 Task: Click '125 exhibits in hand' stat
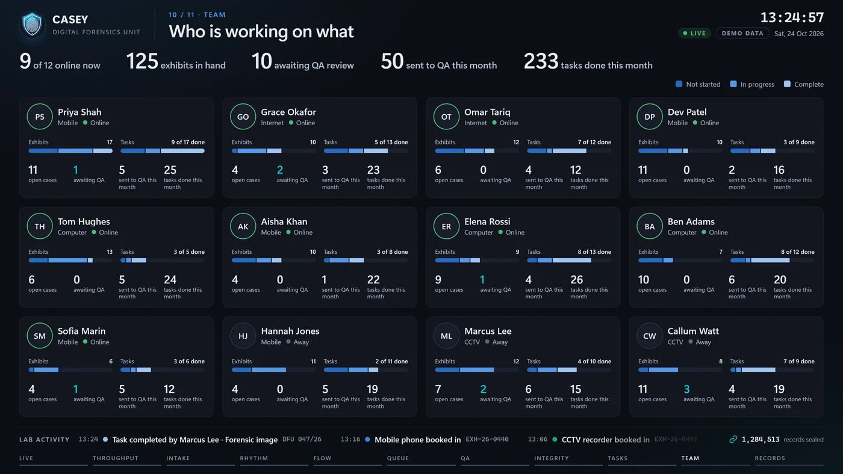pos(176,61)
